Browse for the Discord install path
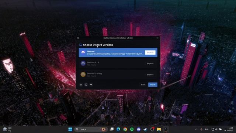 150,52
